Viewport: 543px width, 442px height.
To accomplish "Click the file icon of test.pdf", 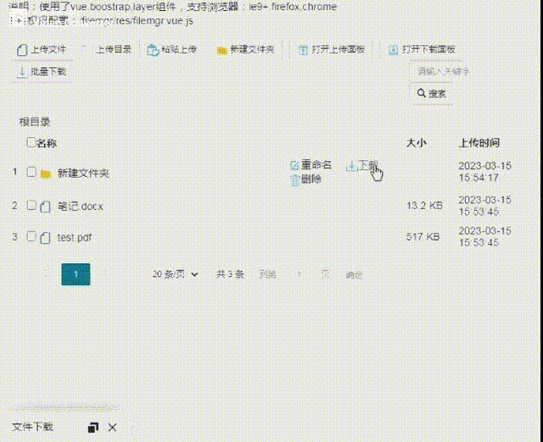I will click(45, 238).
